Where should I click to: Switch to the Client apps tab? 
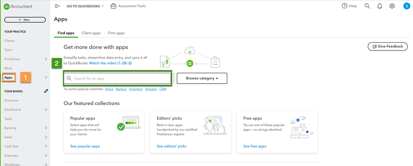[91, 33]
